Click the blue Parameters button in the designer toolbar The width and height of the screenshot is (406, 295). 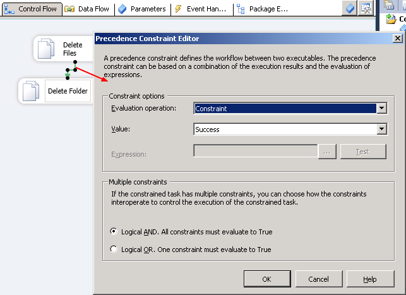pos(349,8)
